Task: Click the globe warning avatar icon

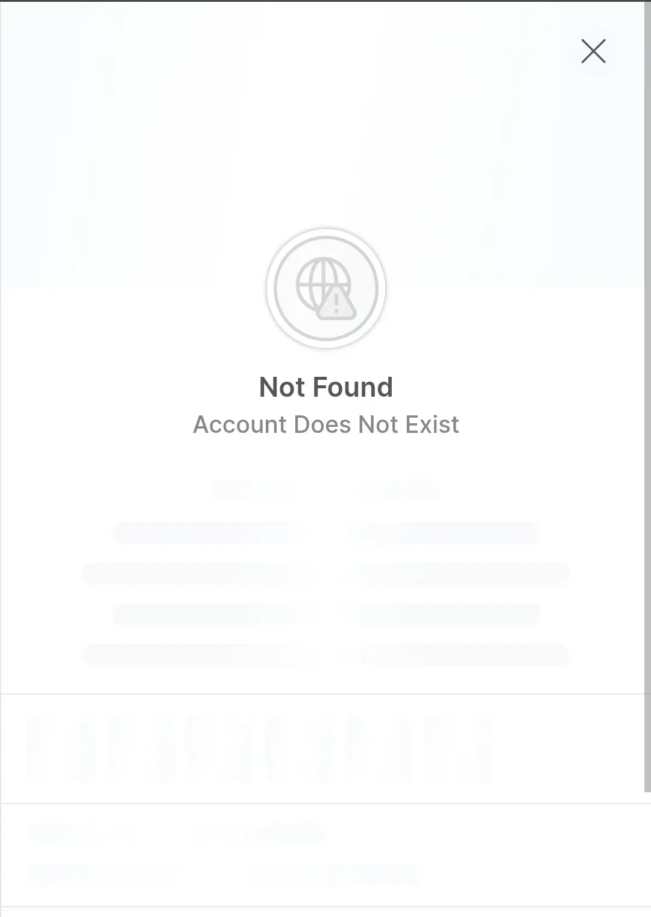Action: 326,288
